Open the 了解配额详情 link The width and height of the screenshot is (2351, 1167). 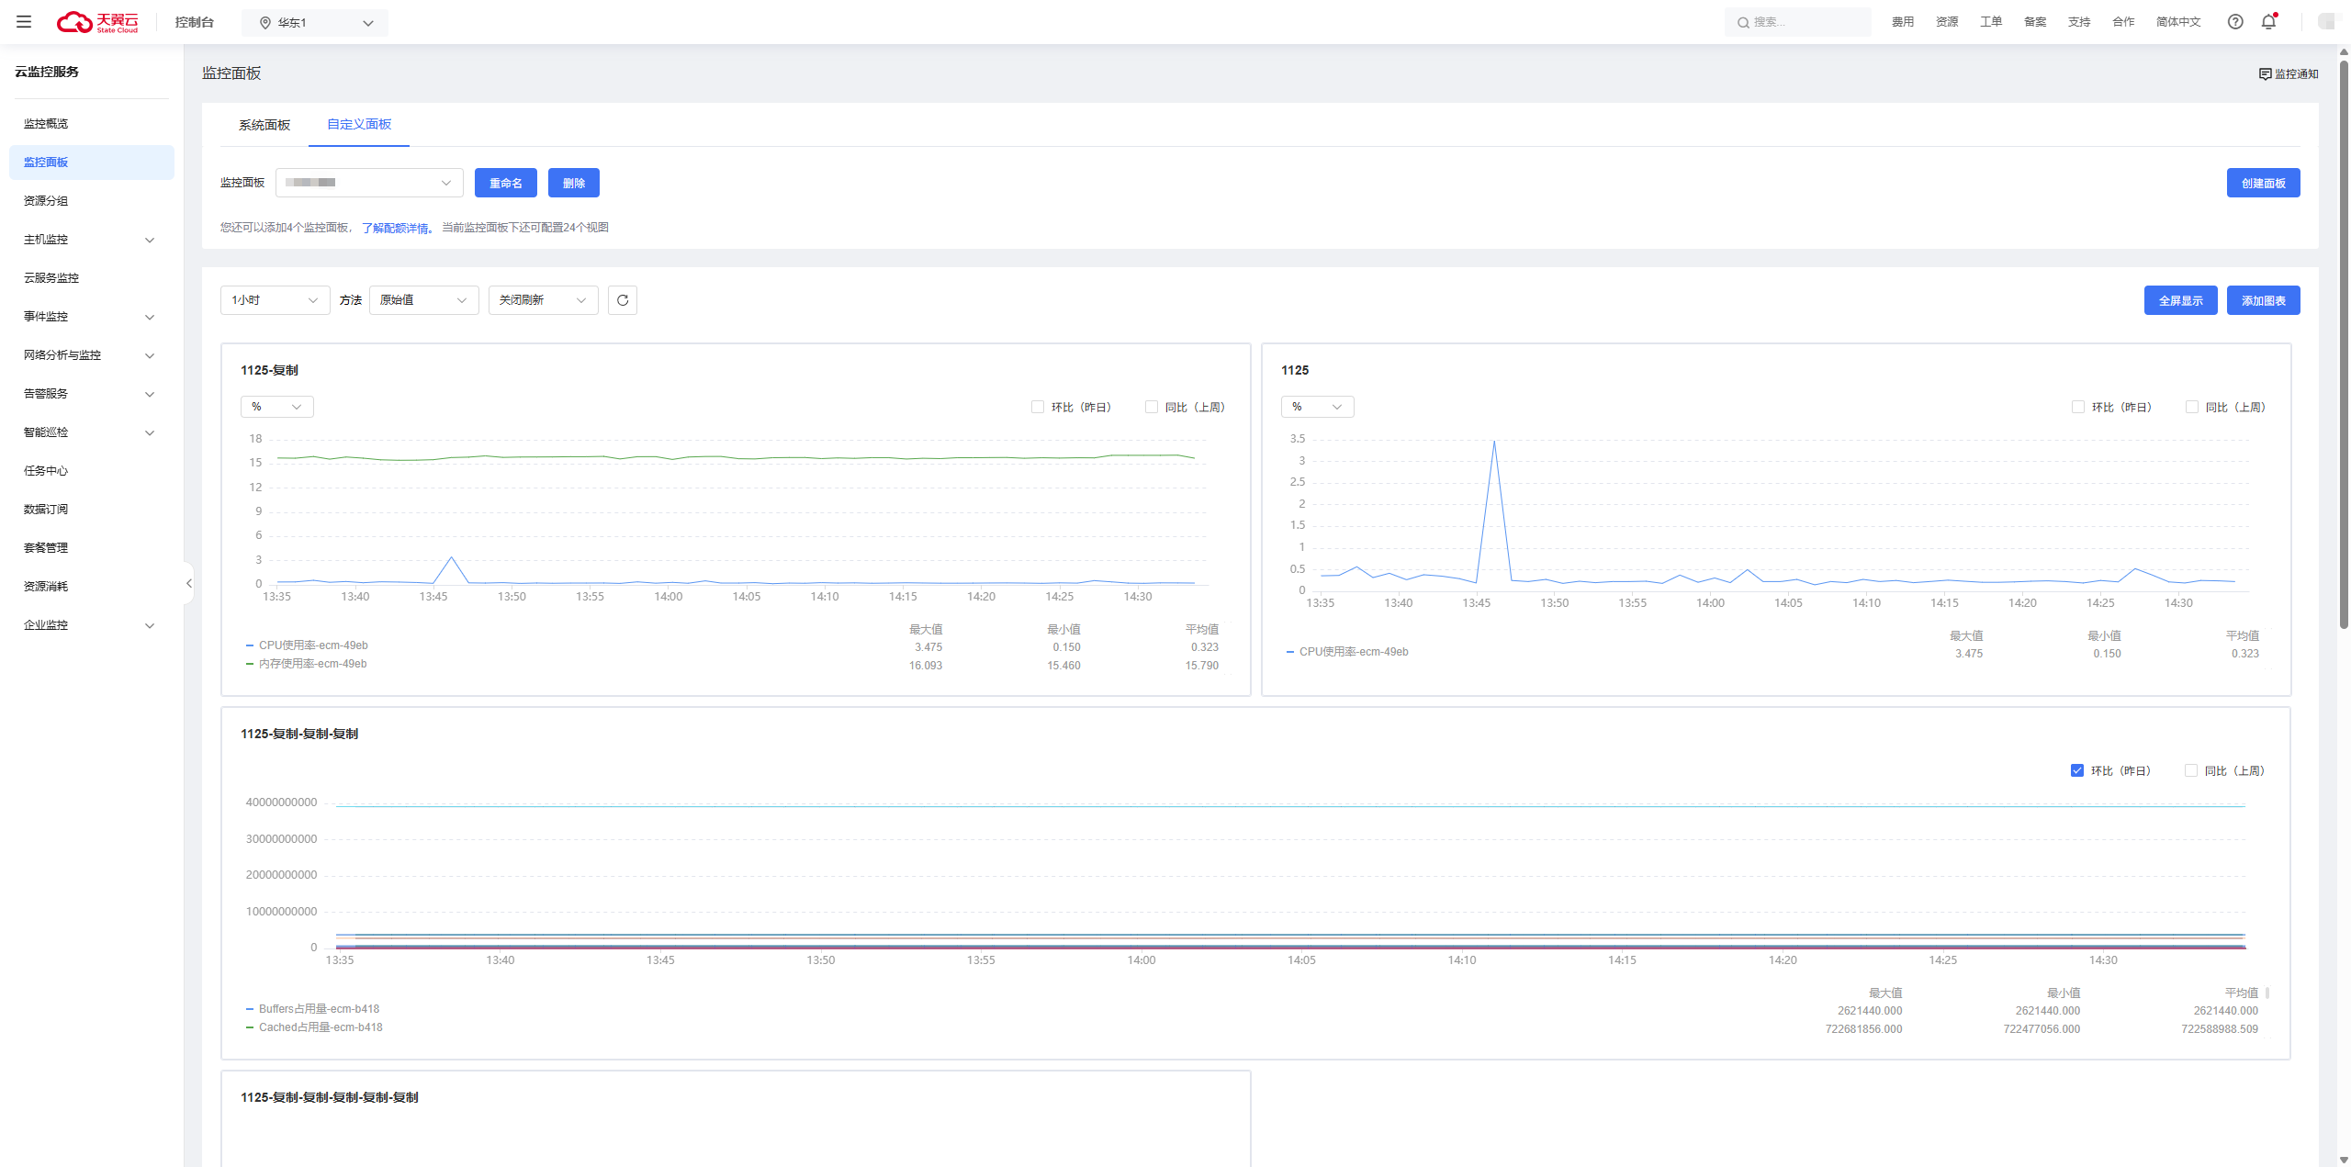[395, 228]
